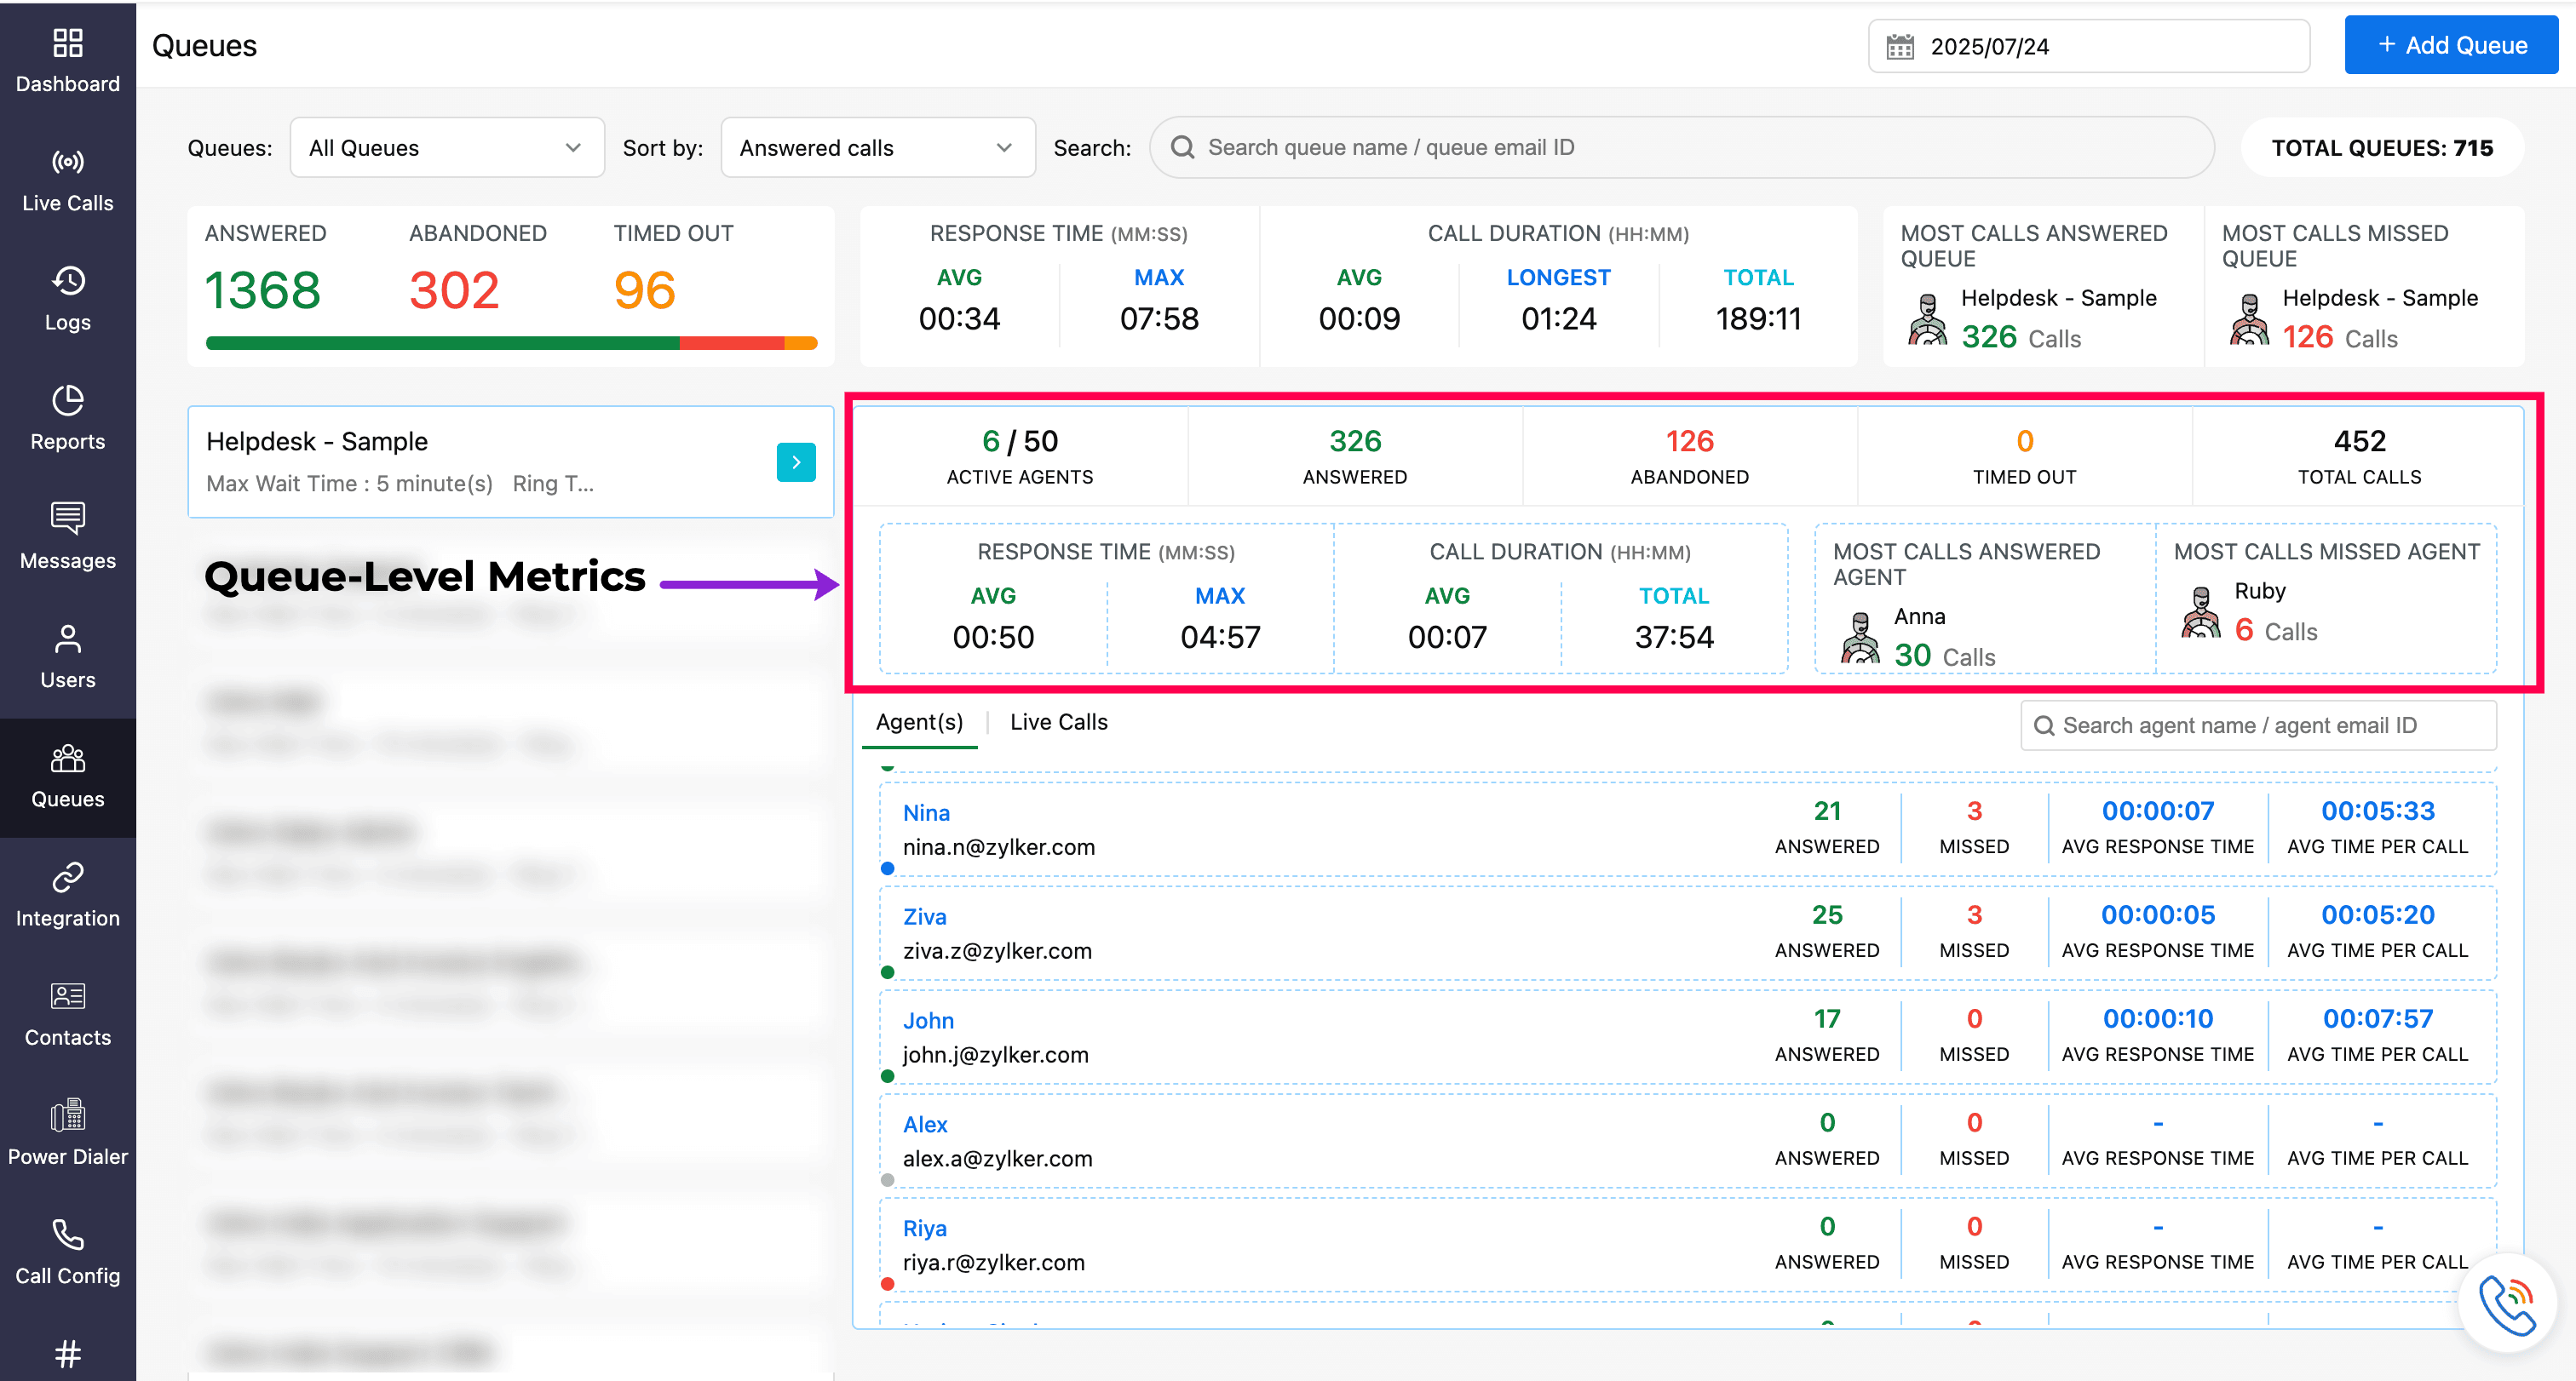The height and width of the screenshot is (1381, 2576).
Task: Click the Add Queue button
Action: point(2451,45)
